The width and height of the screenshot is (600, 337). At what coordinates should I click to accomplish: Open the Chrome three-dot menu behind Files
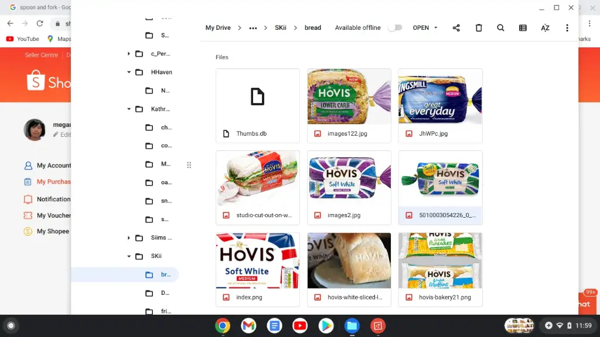[x=589, y=23]
